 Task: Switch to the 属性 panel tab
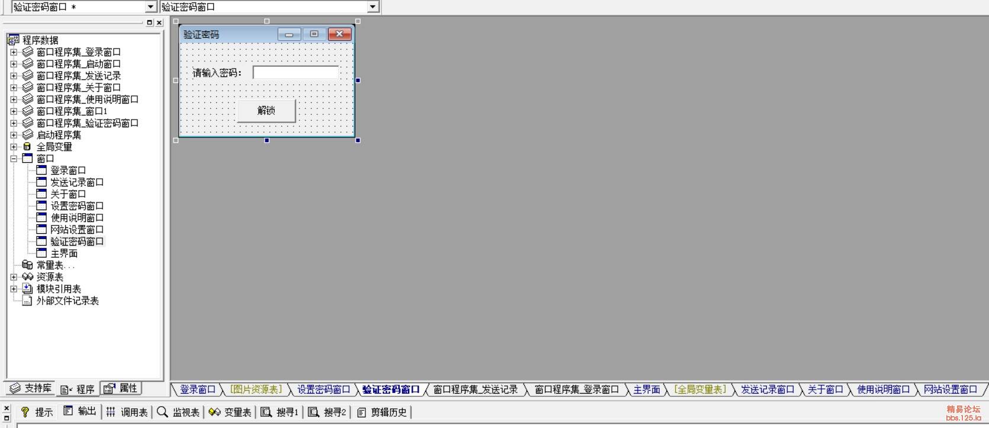pyautogui.click(x=121, y=388)
